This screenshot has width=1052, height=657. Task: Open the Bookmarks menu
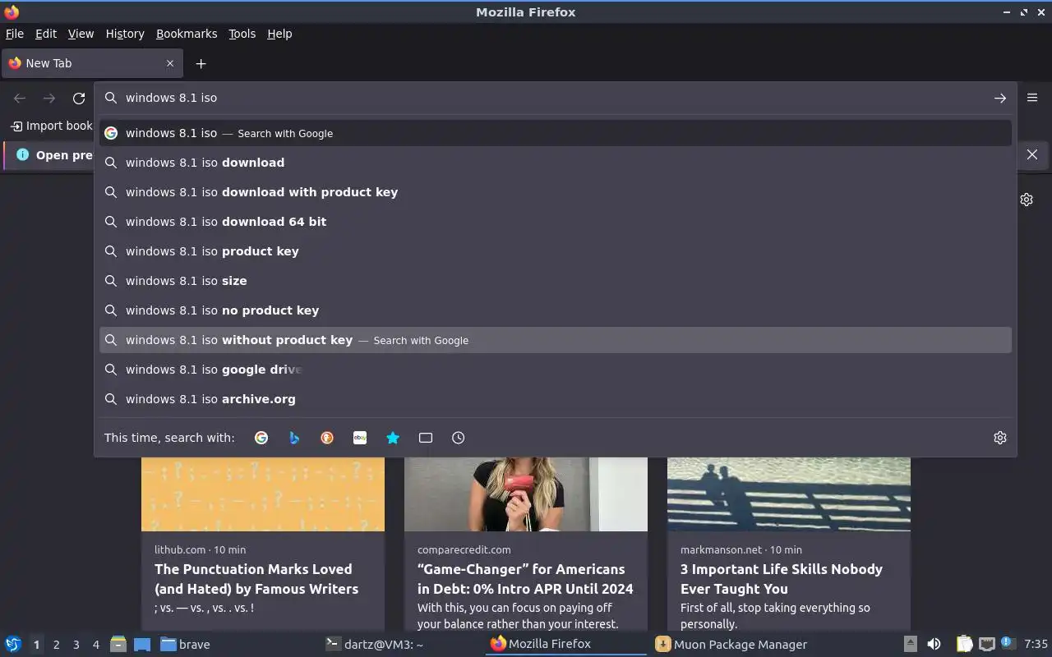point(187,34)
